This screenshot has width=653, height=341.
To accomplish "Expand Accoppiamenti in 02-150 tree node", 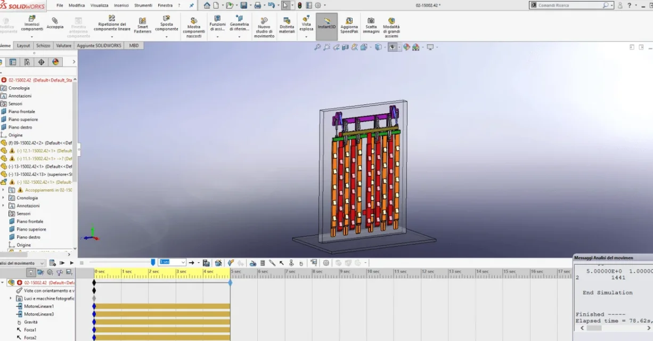I will point(3,190).
